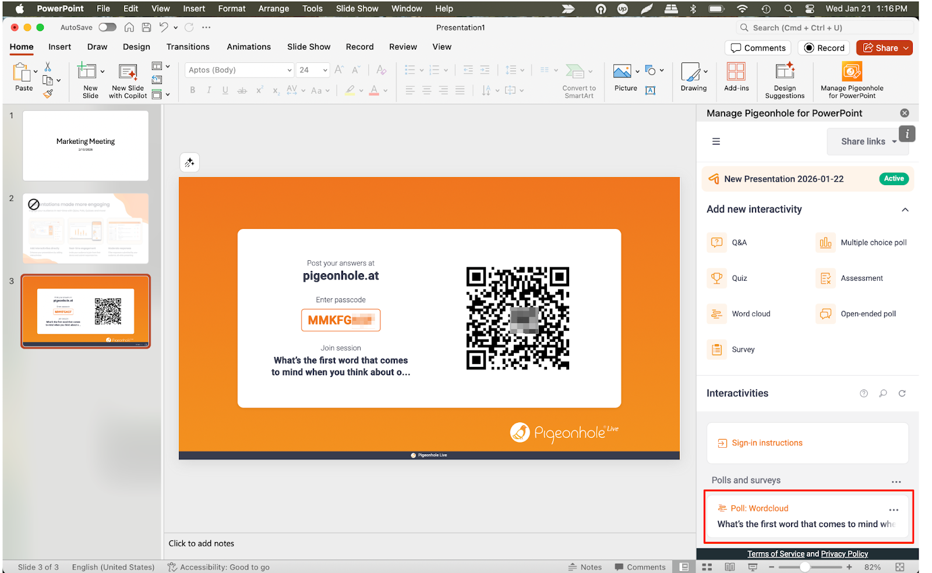Open the Transitions ribbon tab
Viewport: 932px width, 573px height.
click(188, 47)
